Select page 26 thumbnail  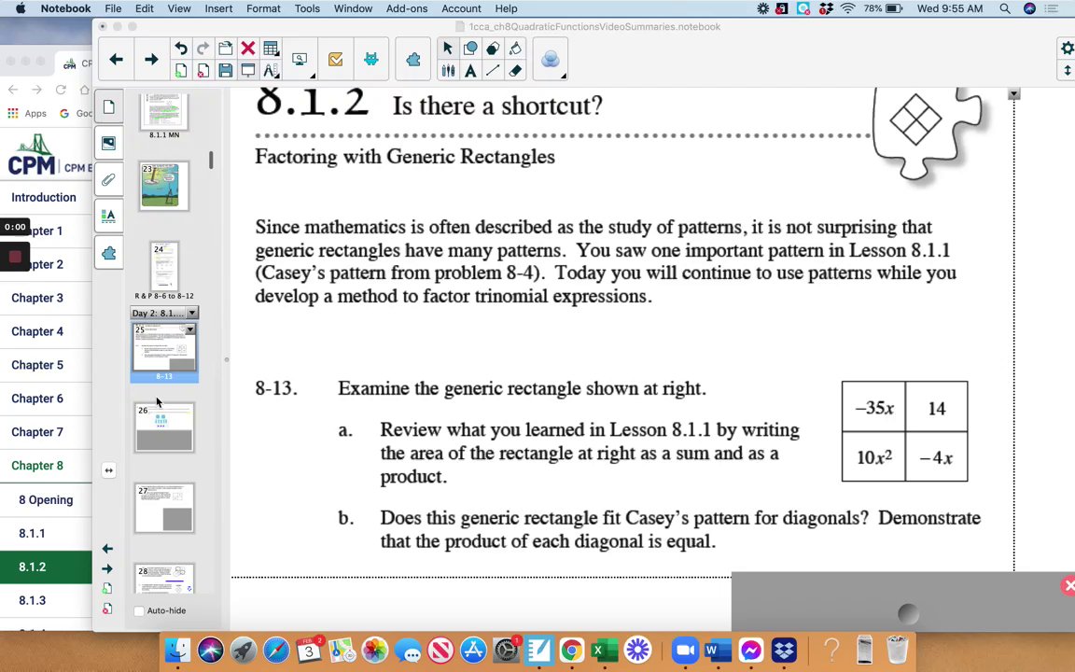[164, 427]
